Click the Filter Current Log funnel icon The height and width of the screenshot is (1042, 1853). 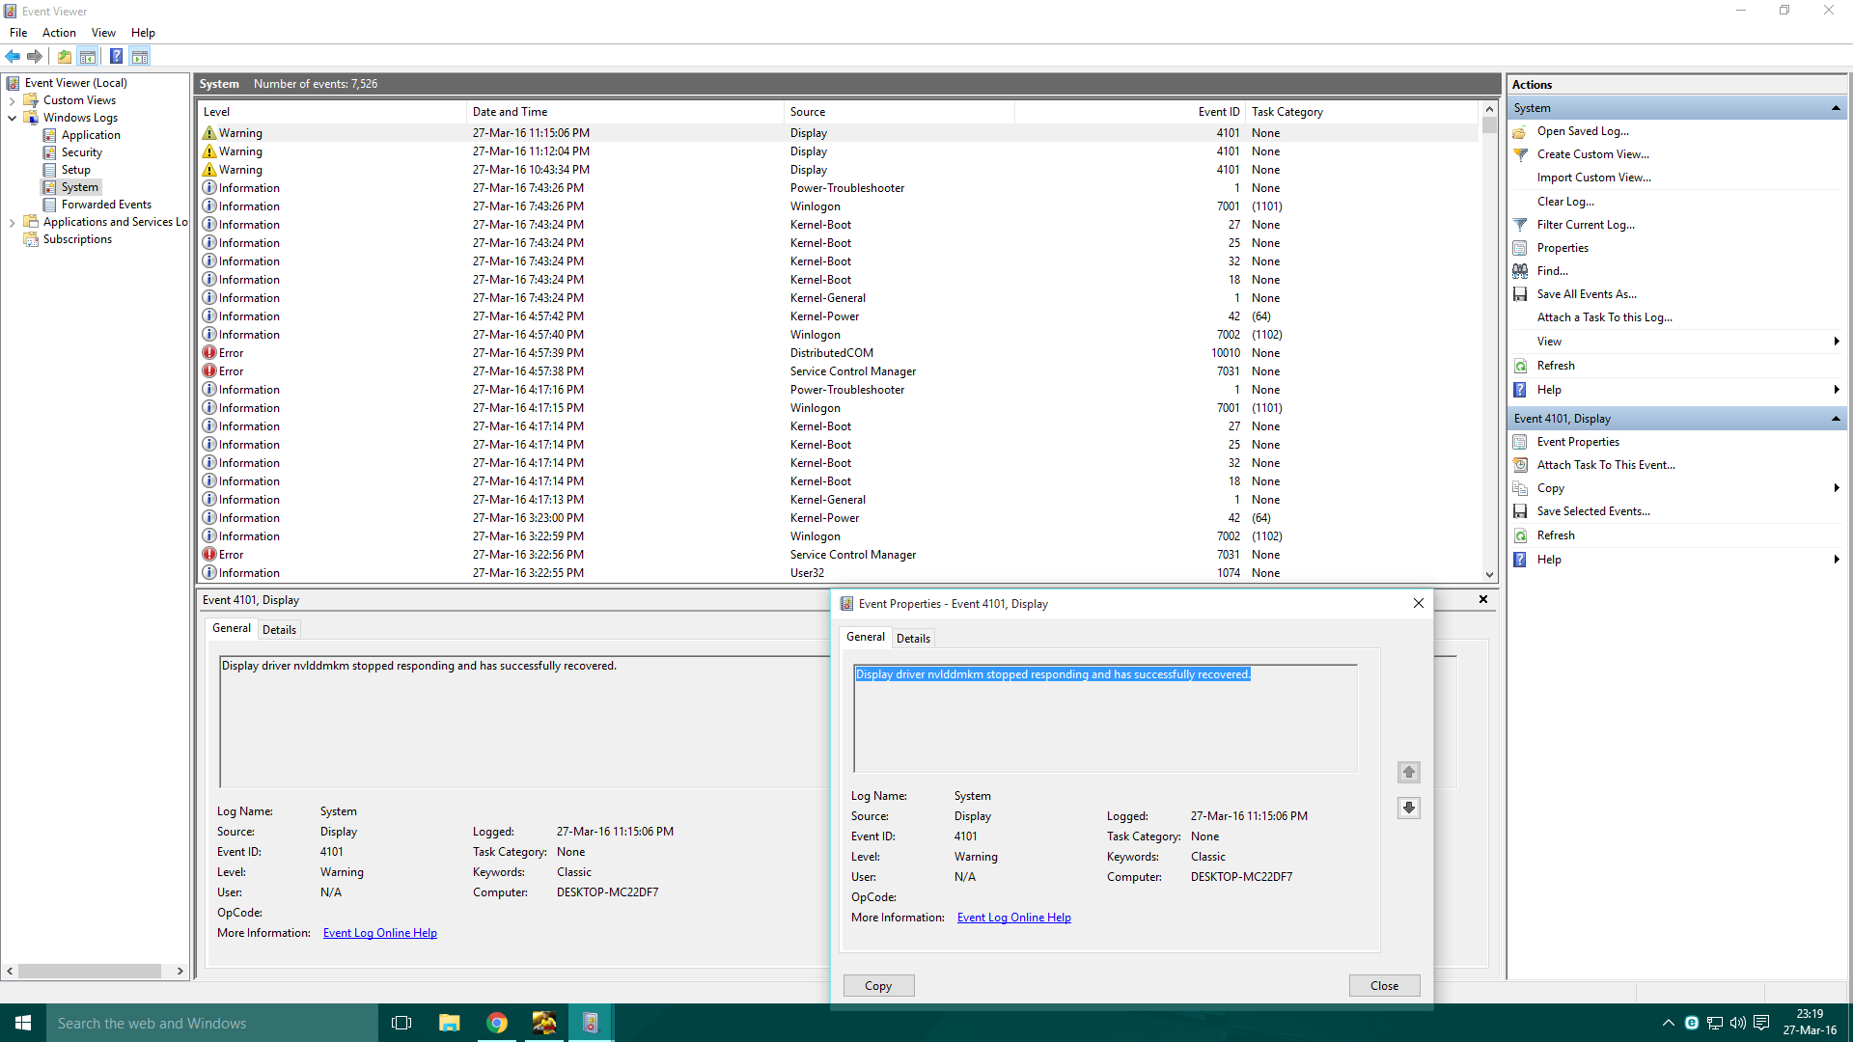pos(1520,225)
